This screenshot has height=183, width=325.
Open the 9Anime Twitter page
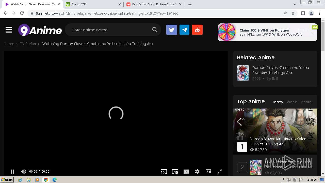[172, 30]
